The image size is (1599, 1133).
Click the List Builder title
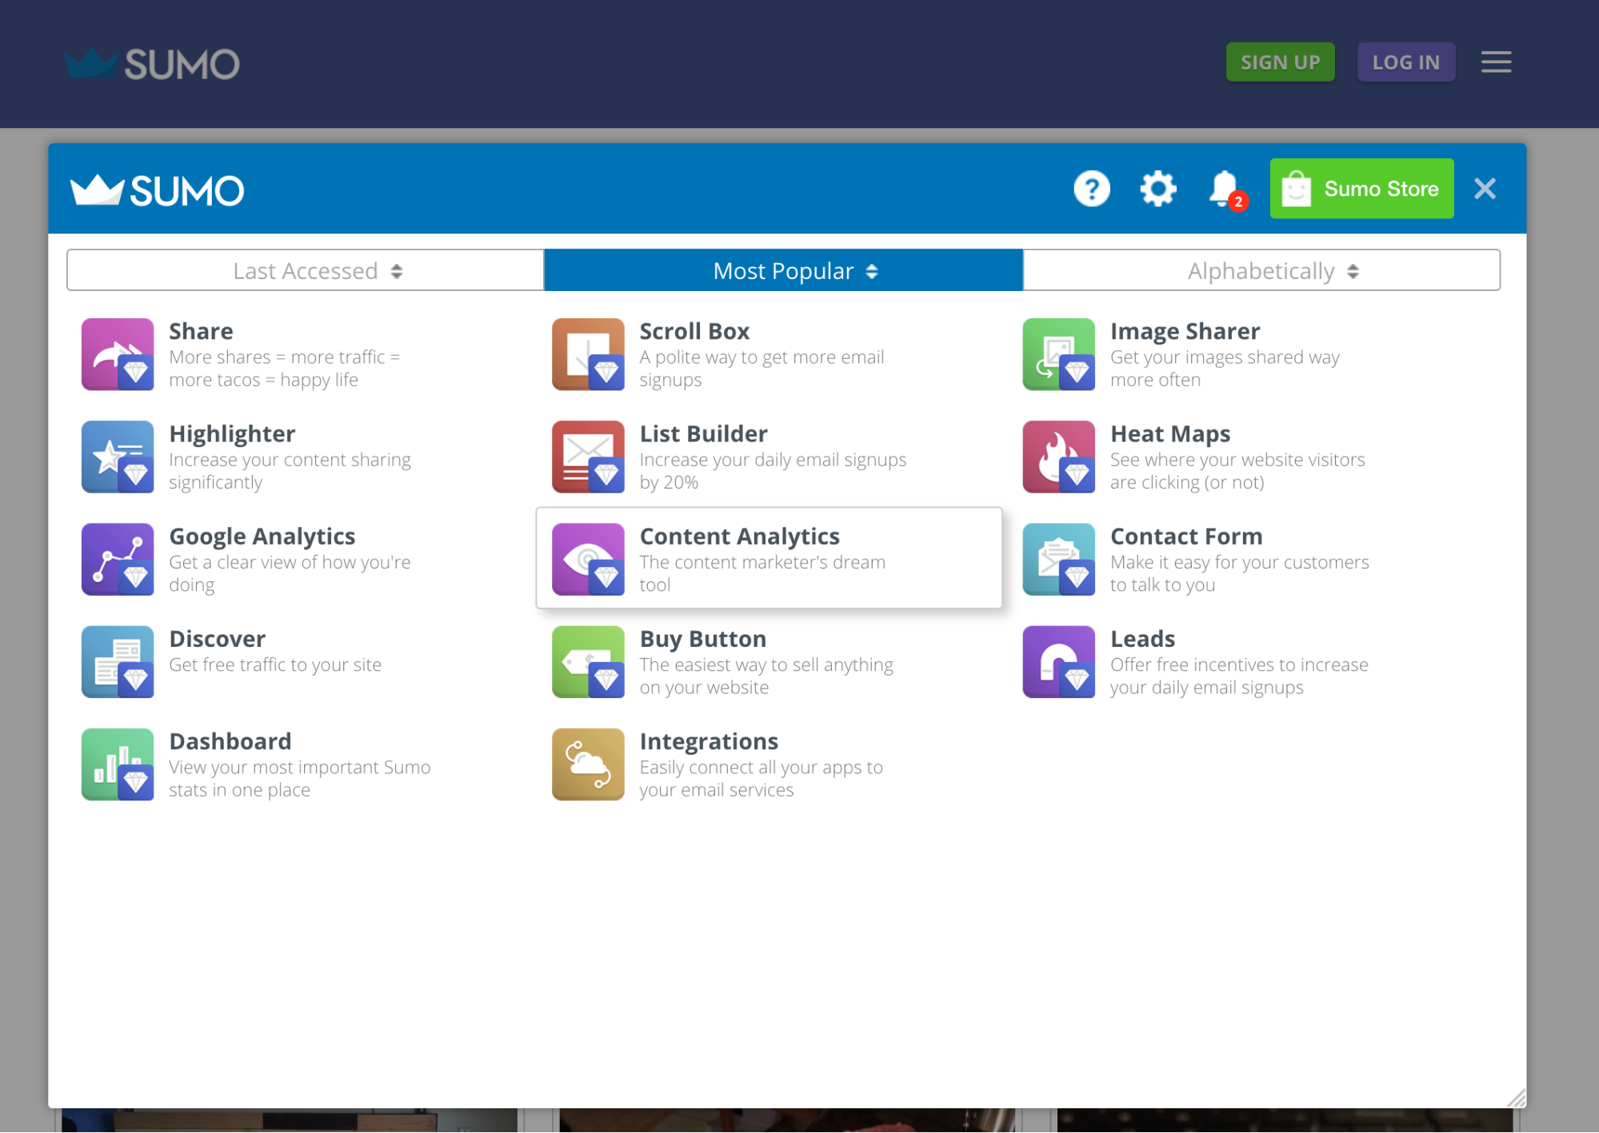coord(703,433)
